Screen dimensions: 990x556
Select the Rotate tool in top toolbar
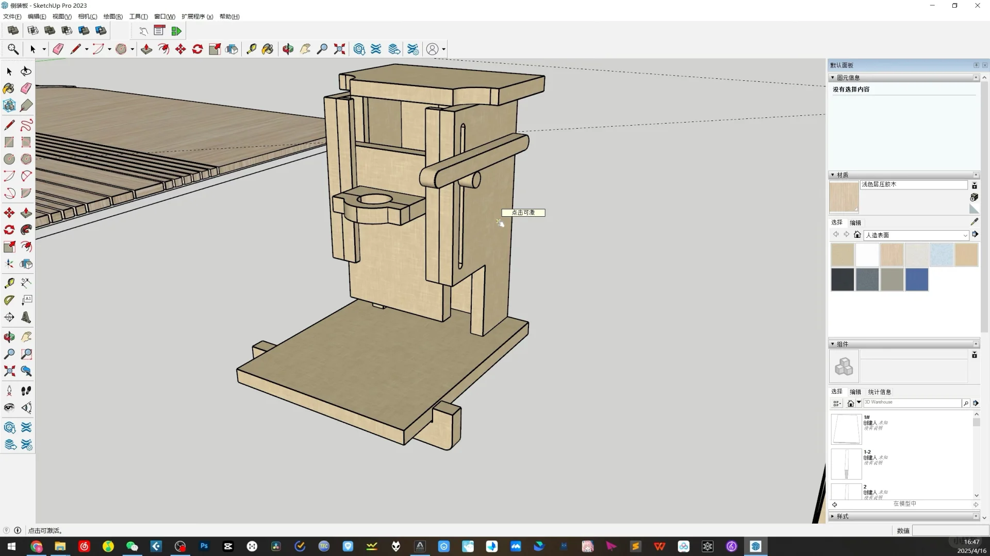pyautogui.click(x=197, y=49)
